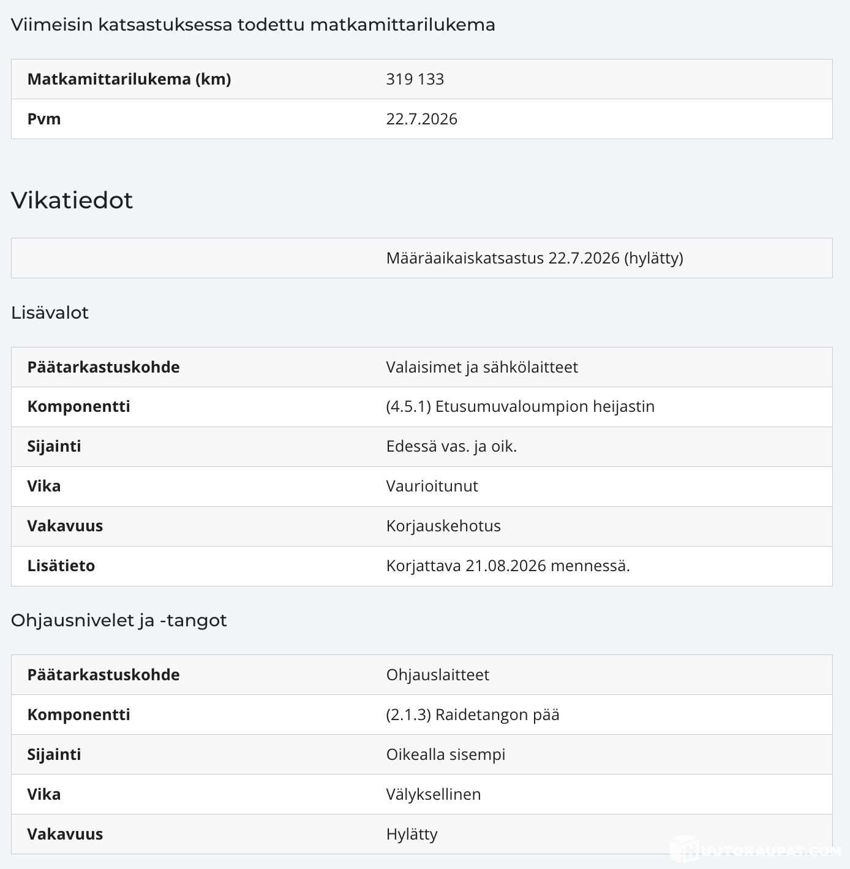Click the Vaurioitunut fault value
The height and width of the screenshot is (869, 850).
[x=432, y=486]
